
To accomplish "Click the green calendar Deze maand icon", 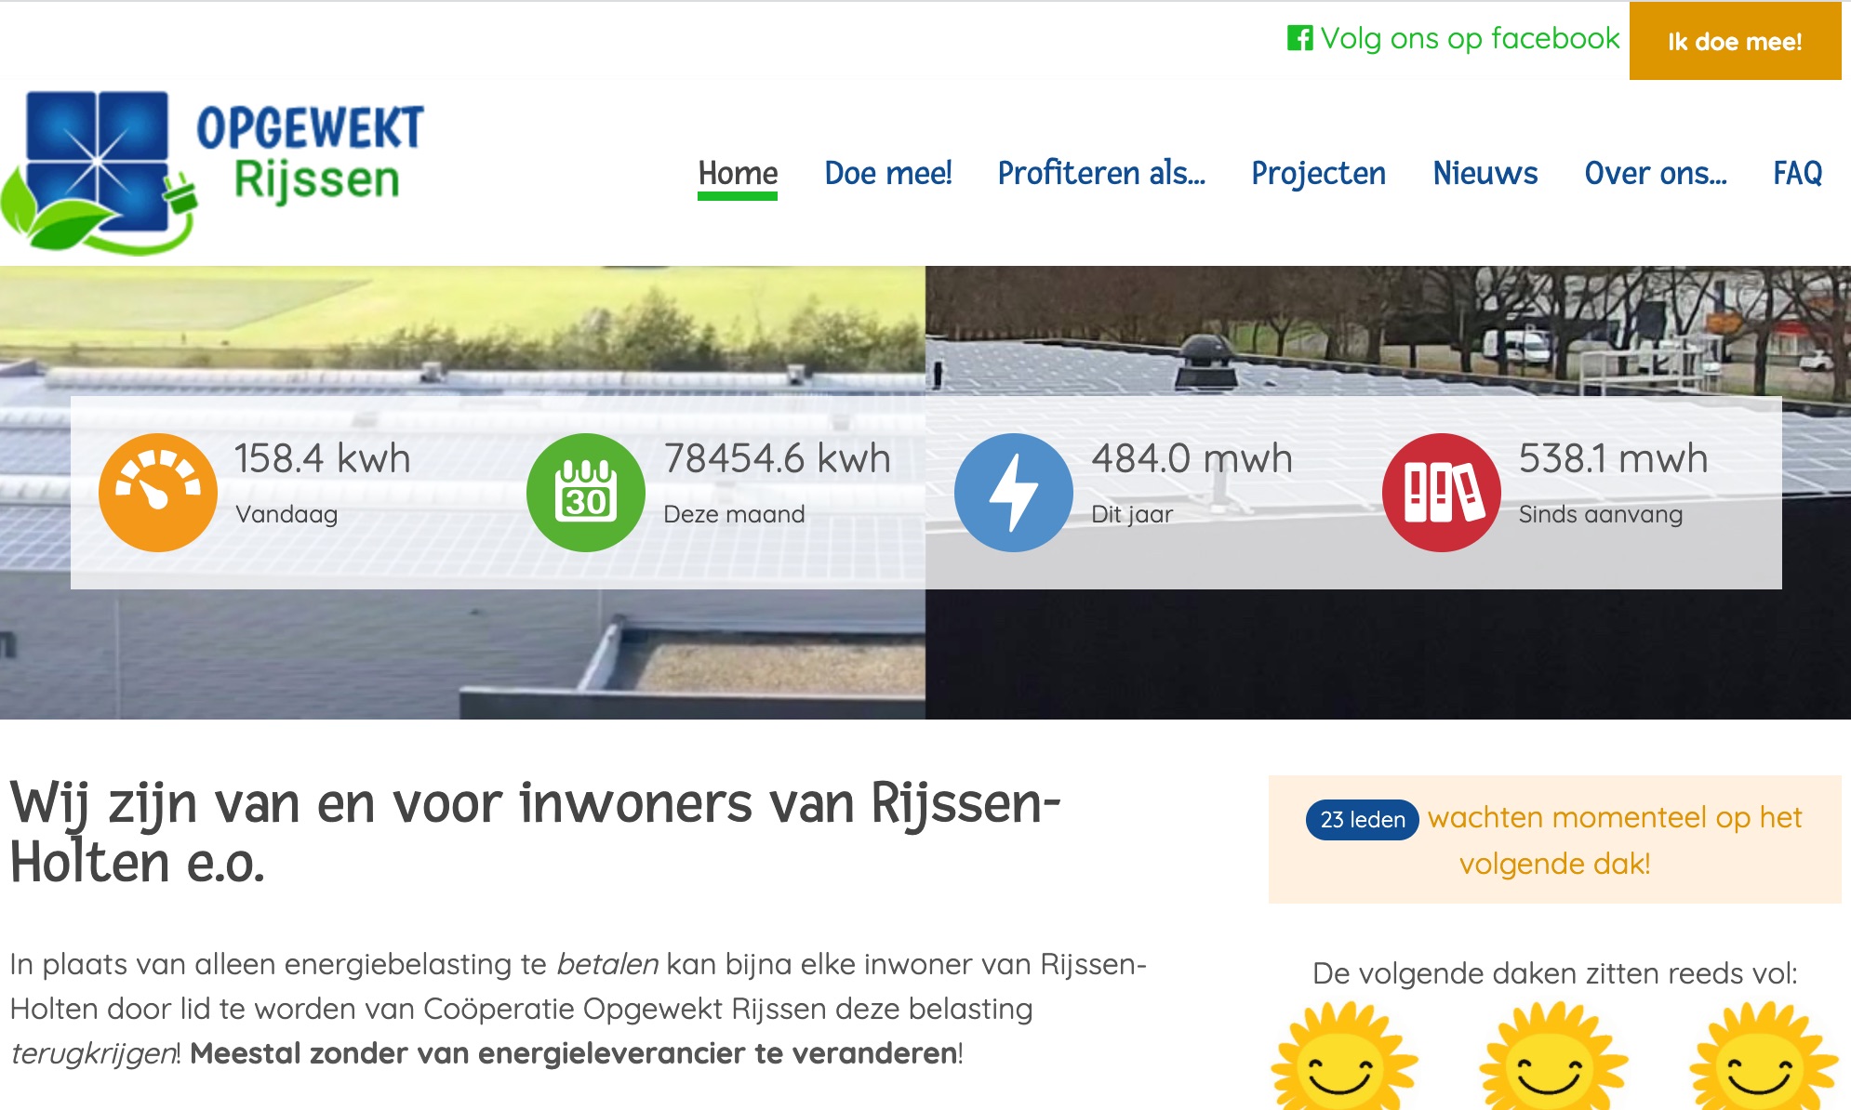I will coord(586,493).
